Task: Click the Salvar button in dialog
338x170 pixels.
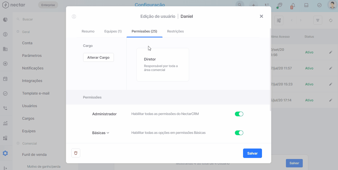Action: (253, 153)
